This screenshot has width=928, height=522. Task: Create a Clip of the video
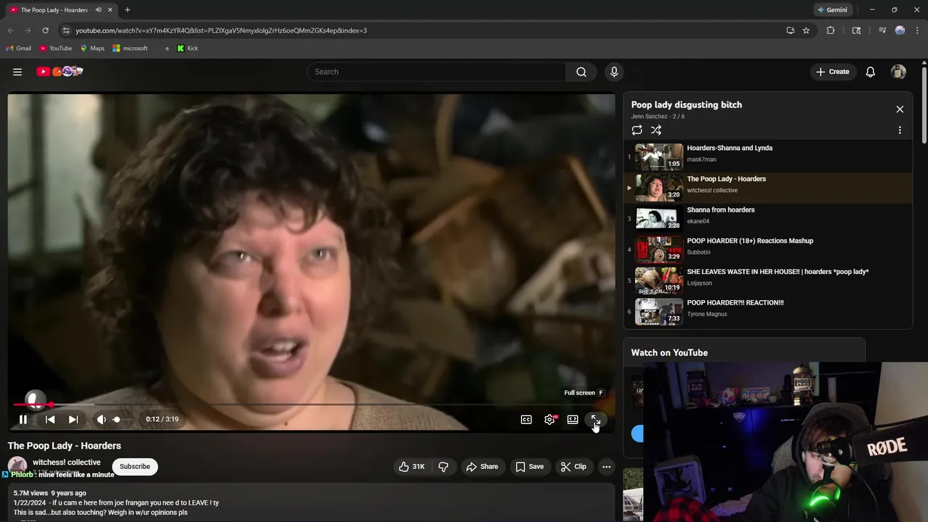(x=573, y=467)
